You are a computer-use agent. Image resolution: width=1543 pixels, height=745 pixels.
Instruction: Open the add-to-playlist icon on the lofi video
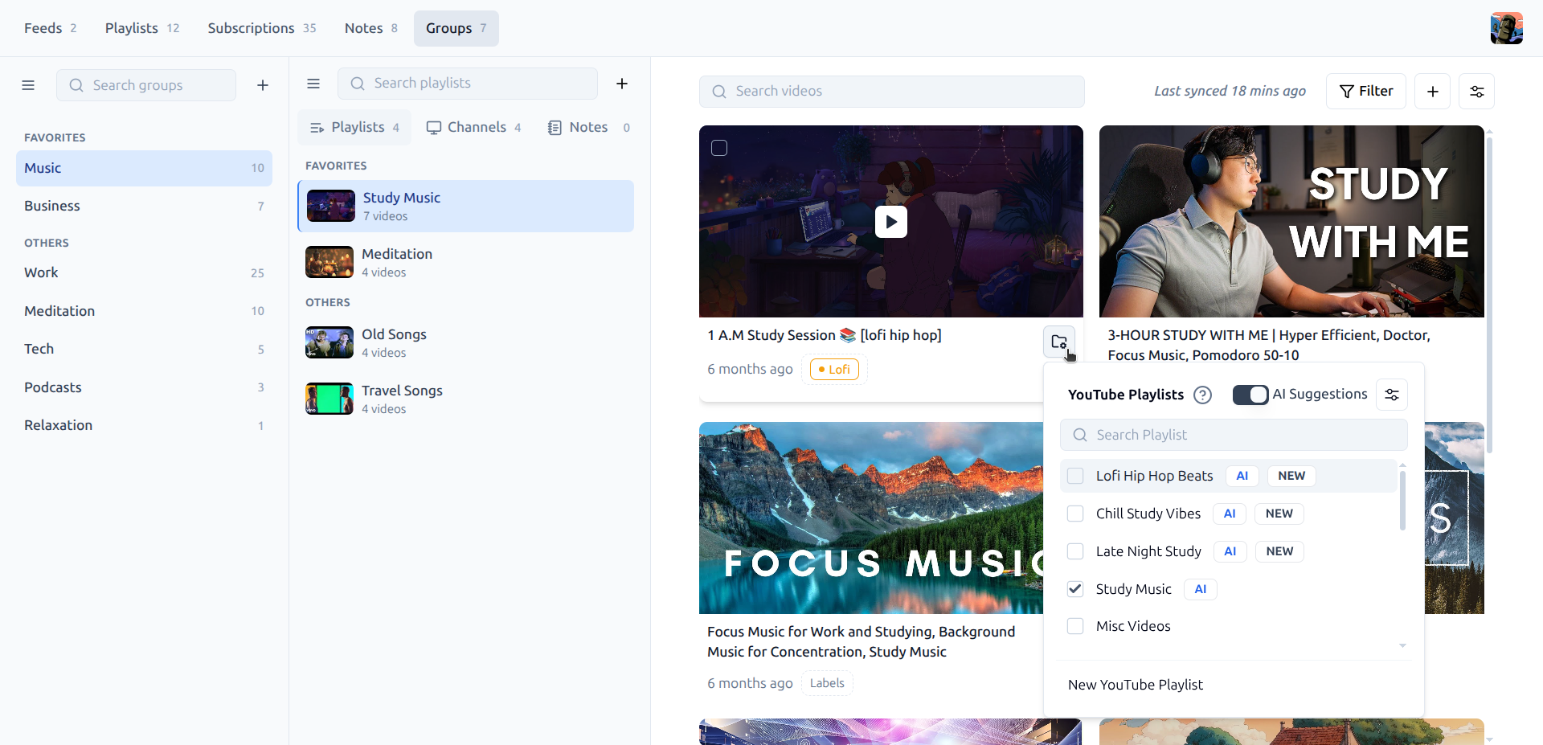[x=1059, y=342]
